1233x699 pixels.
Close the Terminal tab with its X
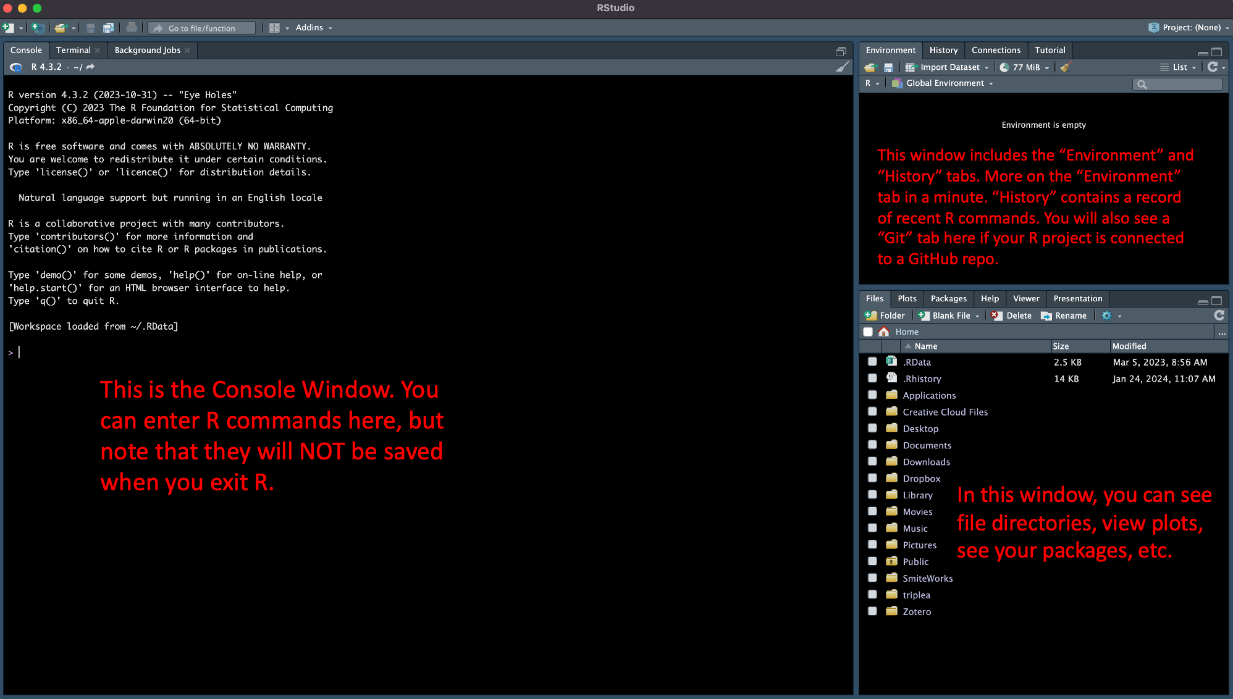pos(98,51)
